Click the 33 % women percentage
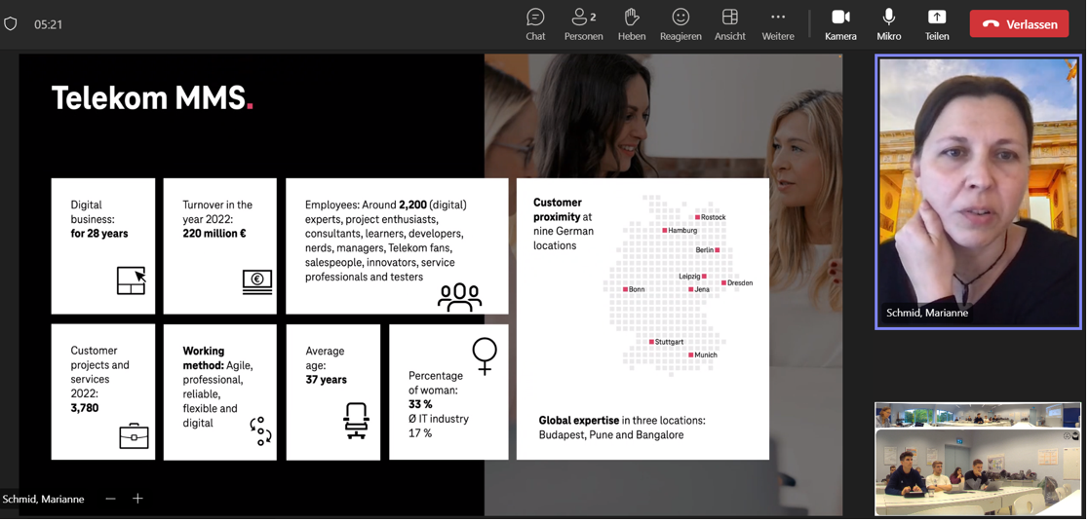The height and width of the screenshot is (522, 1090). pos(420,404)
